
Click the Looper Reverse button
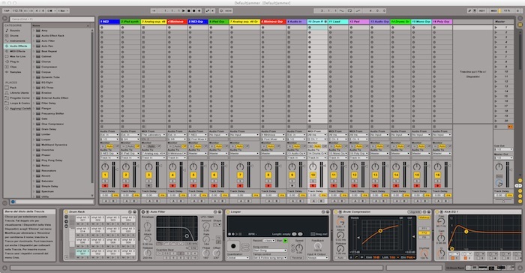297,258
